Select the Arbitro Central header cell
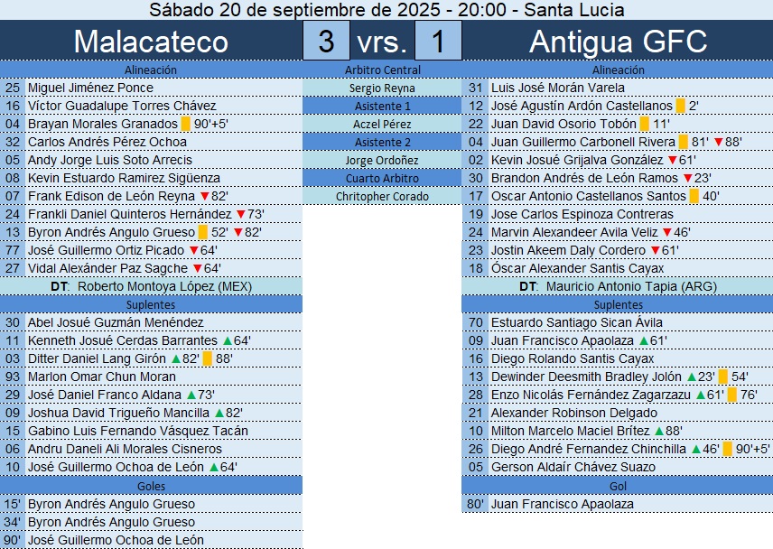The image size is (773, 549). tap(382, 70)
